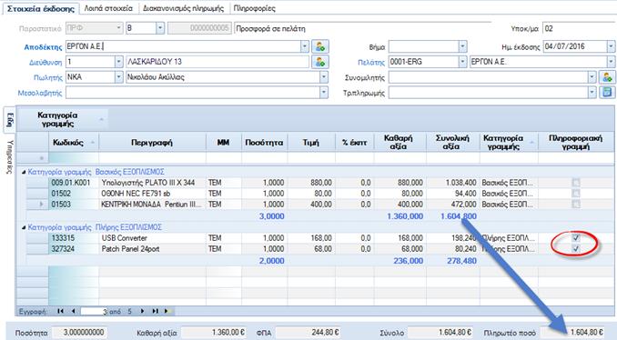The width and height of the screenshot is (617, 340).
Task: Open the Πληροφορίες tab
Action: tap(254, 8)
